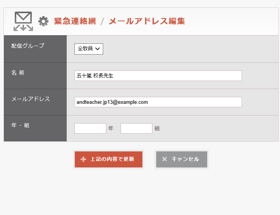
Task: Click the dropdown chevron beside 全教員
Action: pyautogui.click(x=97, y=49)
